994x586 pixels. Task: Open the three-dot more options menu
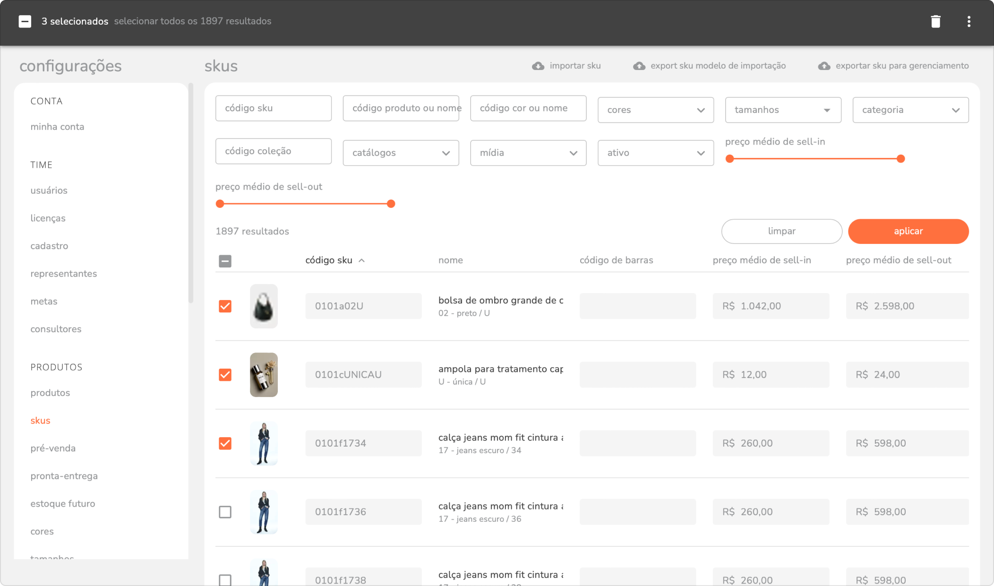click(968, 21)
